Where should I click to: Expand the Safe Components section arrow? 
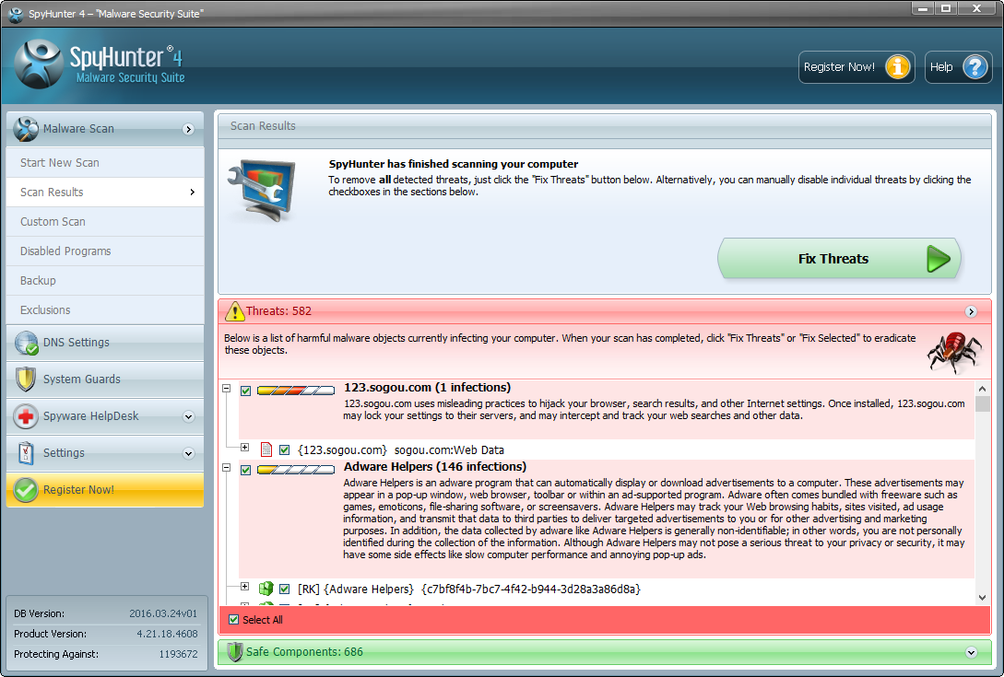pos(972,652)
